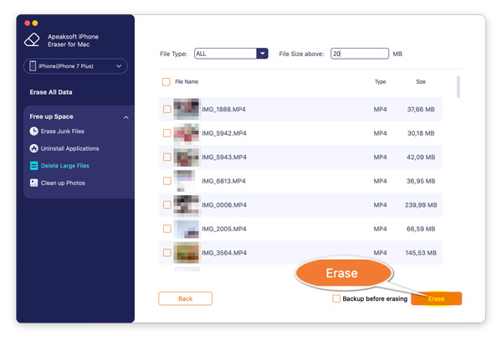The image size is (502, 341).
Task: Click the Apeaksoft eraser logo icon
Action: (32, 40)
